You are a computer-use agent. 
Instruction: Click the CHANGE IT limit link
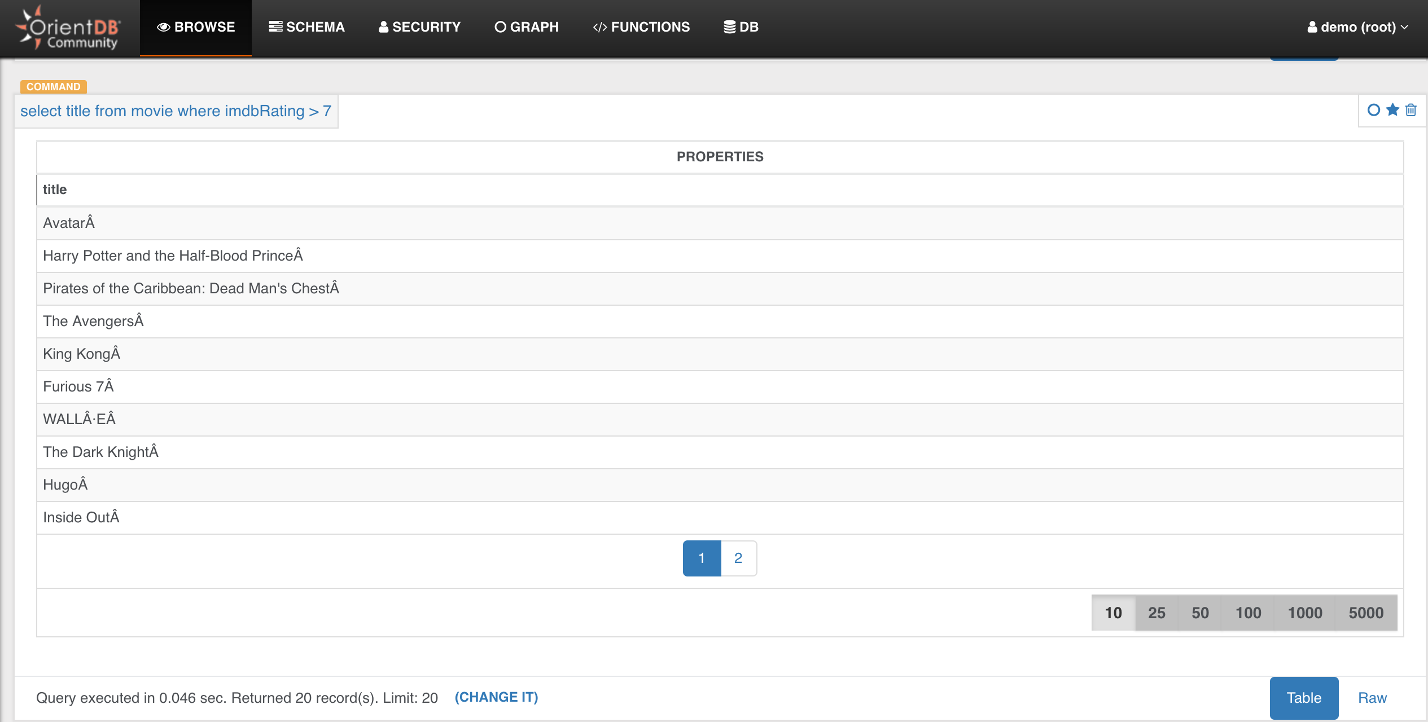click(496, 697)
